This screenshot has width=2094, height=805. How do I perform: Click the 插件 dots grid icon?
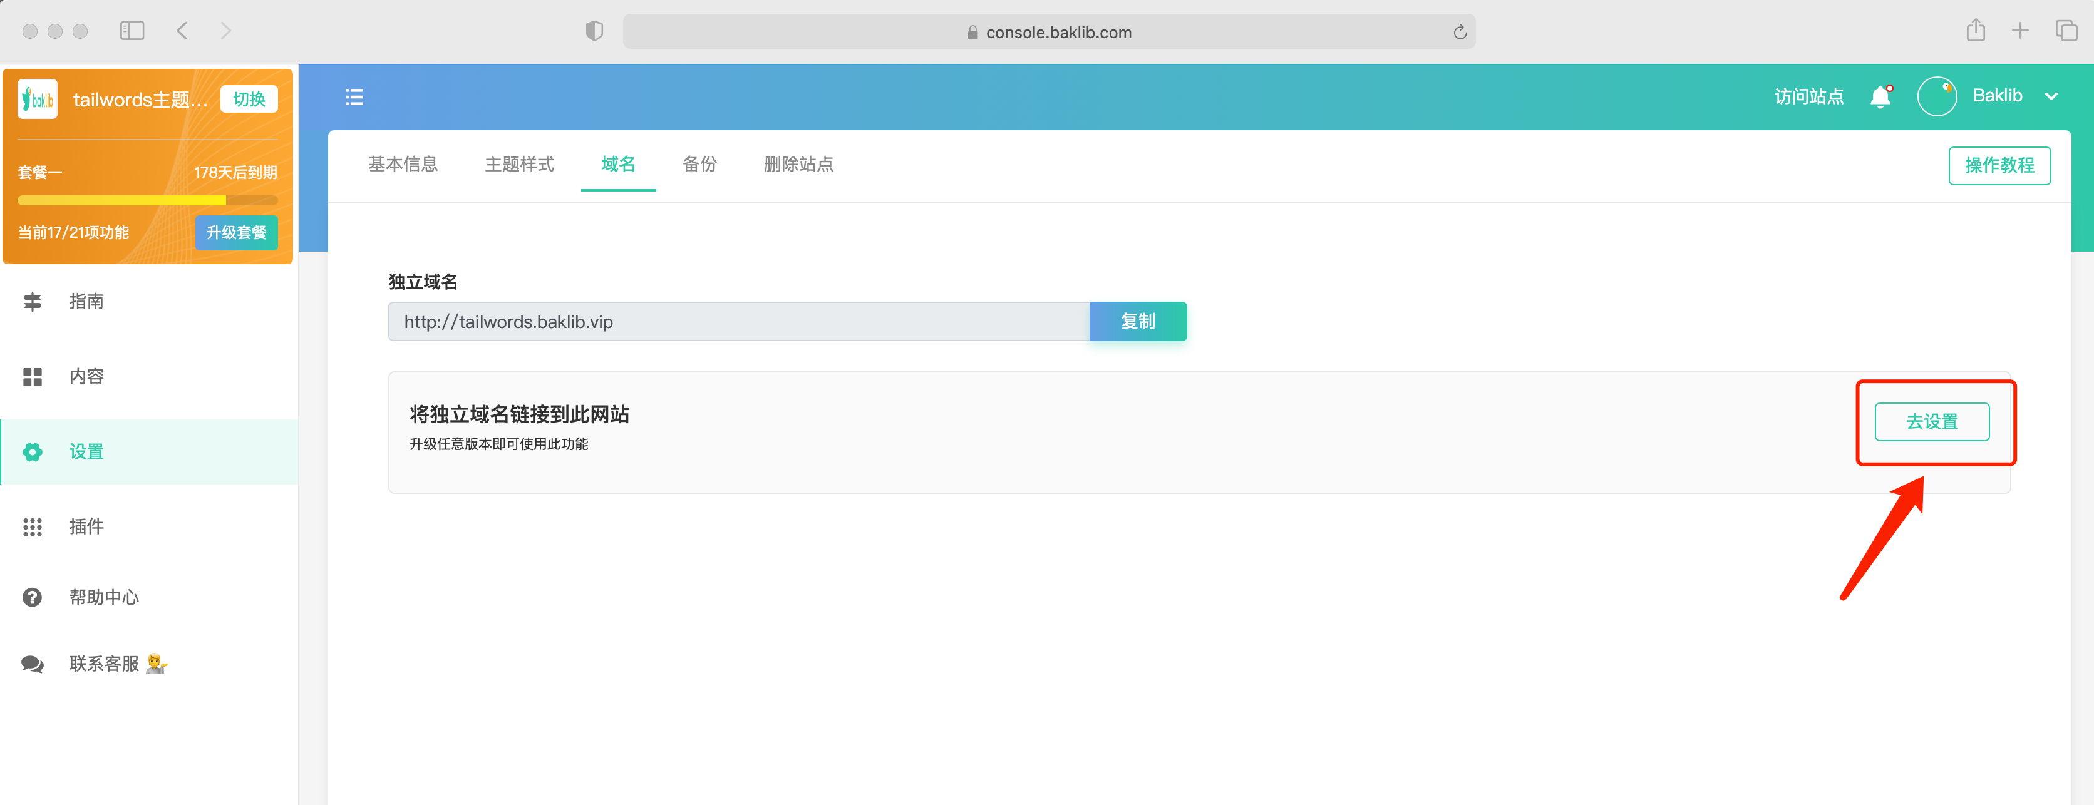pyautogui.click(x=33, y=527)
